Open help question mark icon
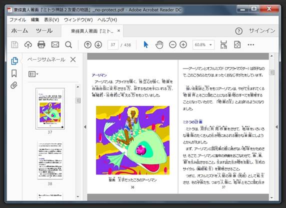The height and width of the screenshot is (208, 286). tap(239, 31)
